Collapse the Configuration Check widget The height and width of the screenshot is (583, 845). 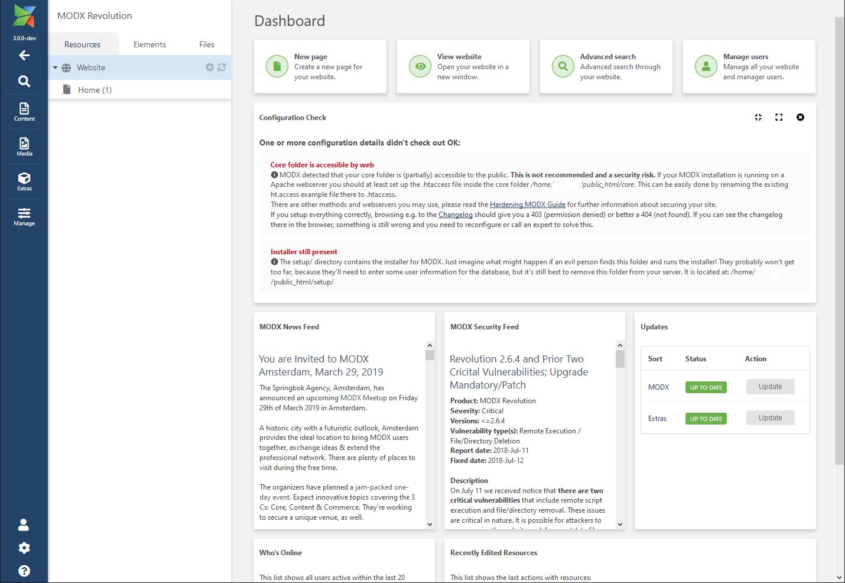point(758,117)
